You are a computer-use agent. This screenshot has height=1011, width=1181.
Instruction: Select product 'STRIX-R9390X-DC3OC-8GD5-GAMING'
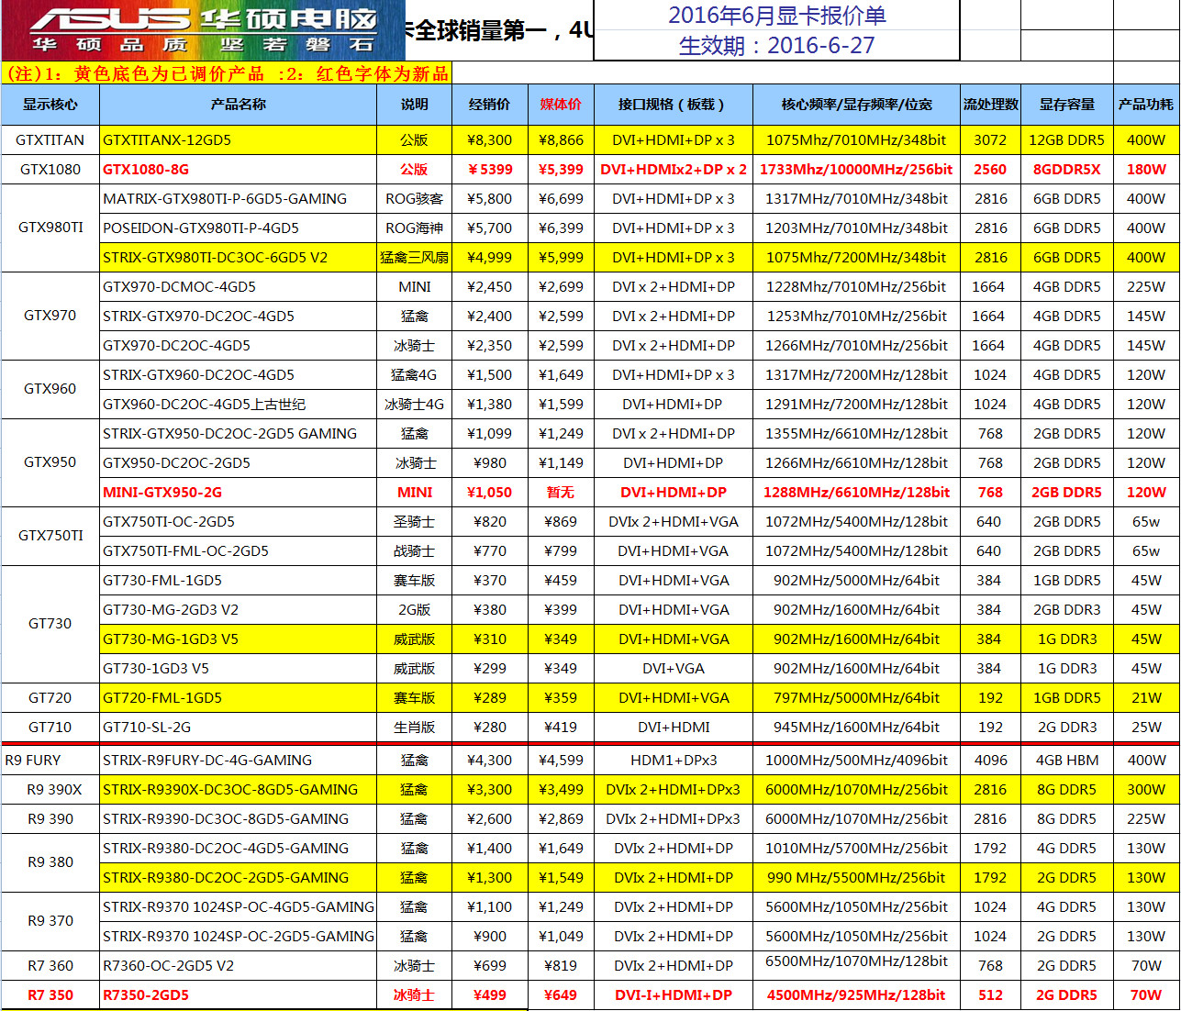[239, 790]
